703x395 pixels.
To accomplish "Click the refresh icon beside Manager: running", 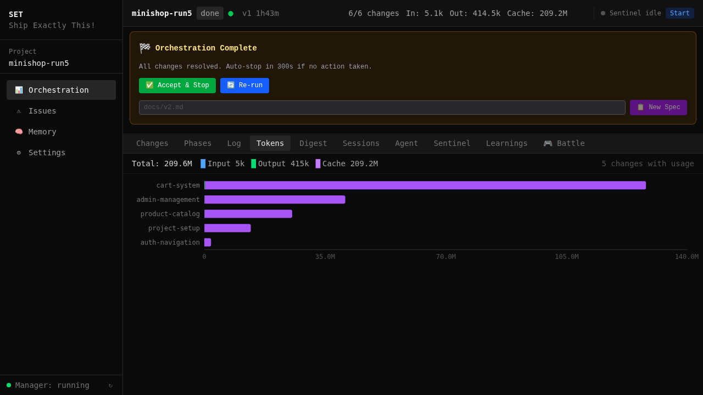I will [x=110, y=385].
